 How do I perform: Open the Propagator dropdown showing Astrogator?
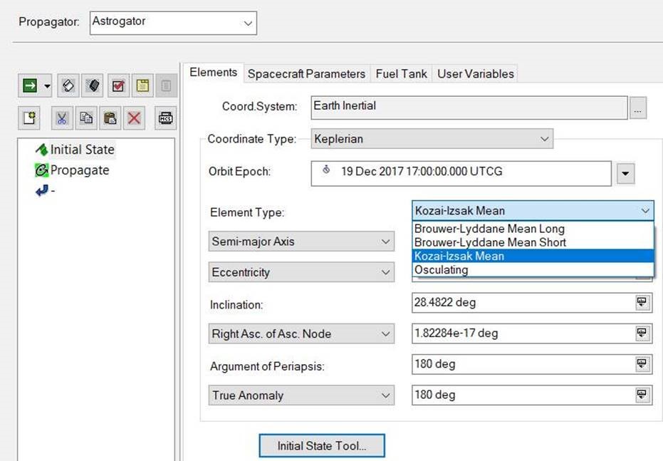173,23
